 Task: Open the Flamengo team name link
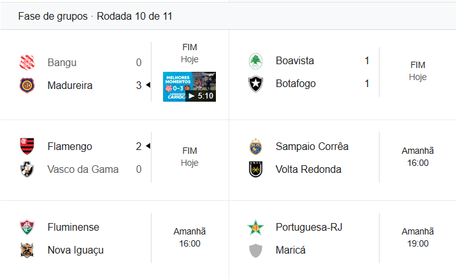point(69,146)
